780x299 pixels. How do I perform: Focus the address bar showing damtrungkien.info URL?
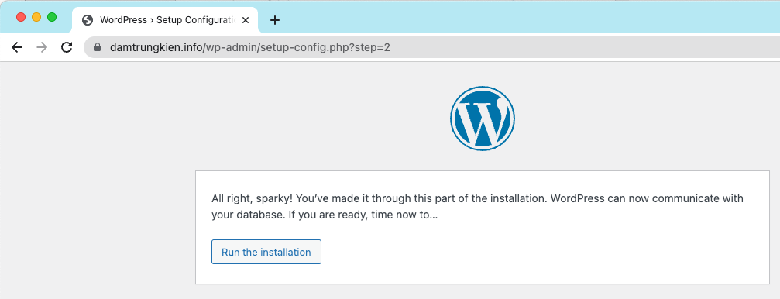coord(431,47)
